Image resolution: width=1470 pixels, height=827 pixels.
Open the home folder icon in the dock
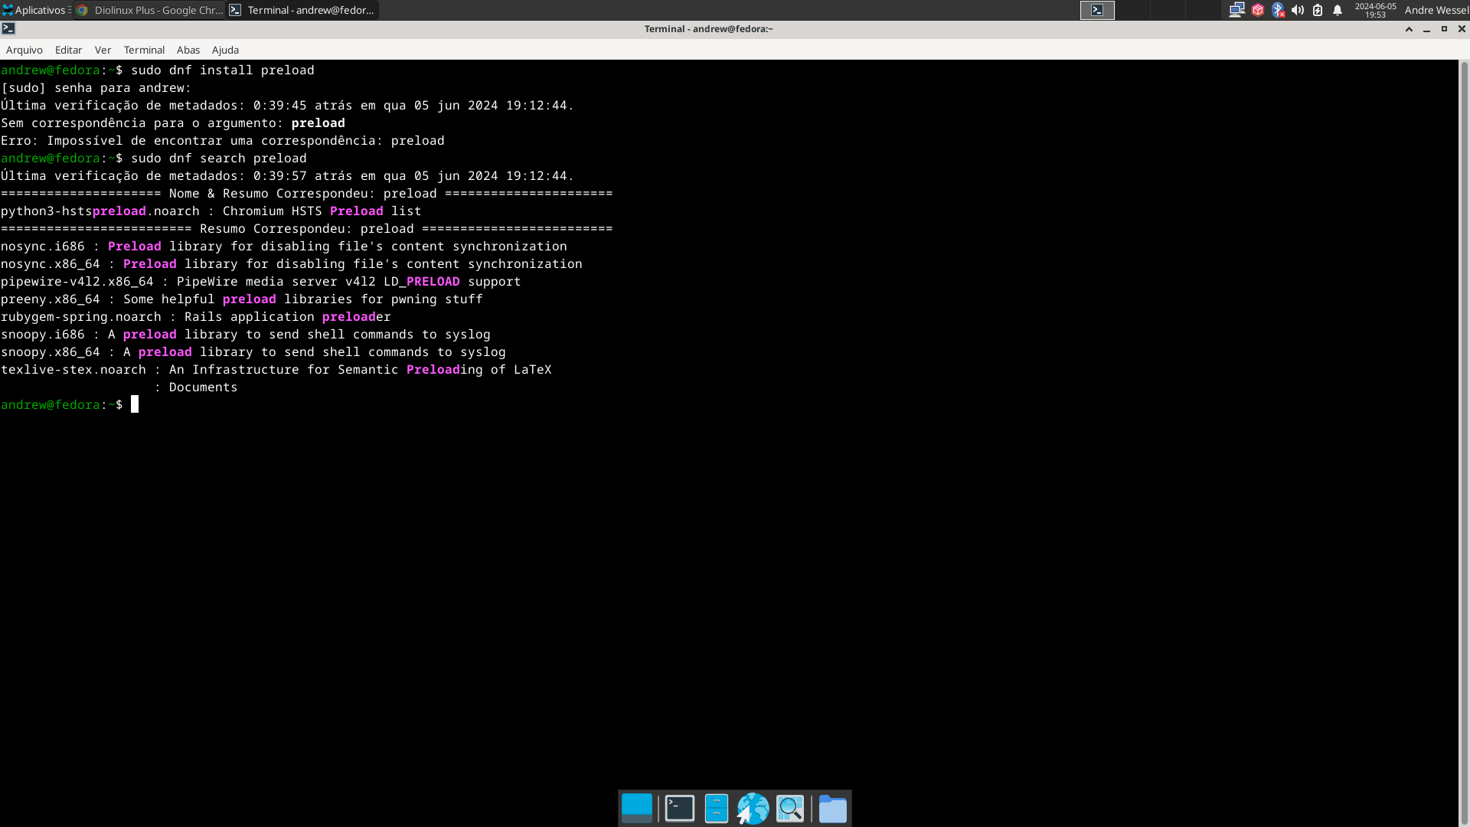coord(832,809)
